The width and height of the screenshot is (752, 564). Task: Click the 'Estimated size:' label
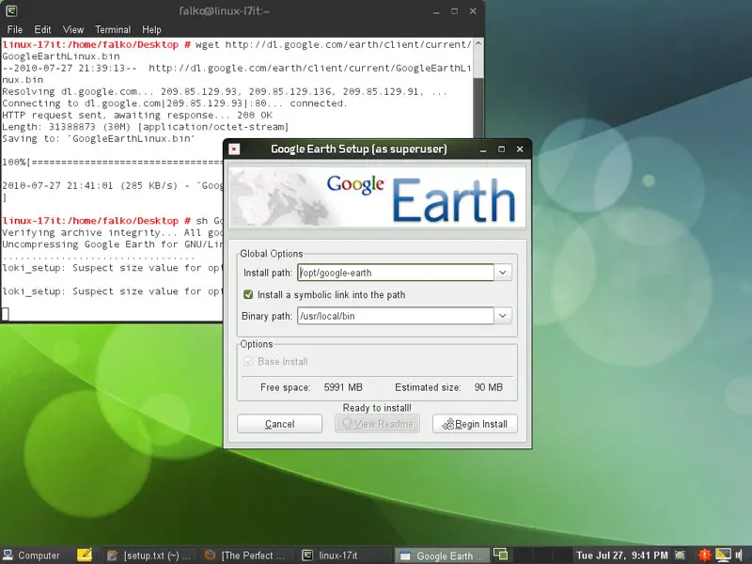point(428,387)
